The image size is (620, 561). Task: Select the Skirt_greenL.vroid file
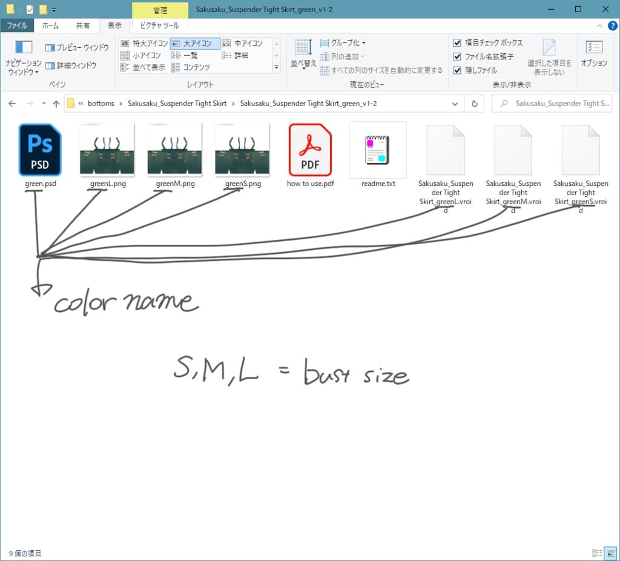point(446,168)
